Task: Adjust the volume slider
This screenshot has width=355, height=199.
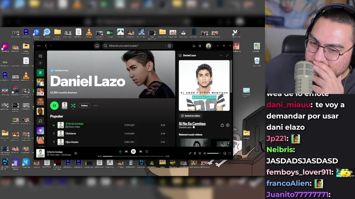Action: coord(214,153)
